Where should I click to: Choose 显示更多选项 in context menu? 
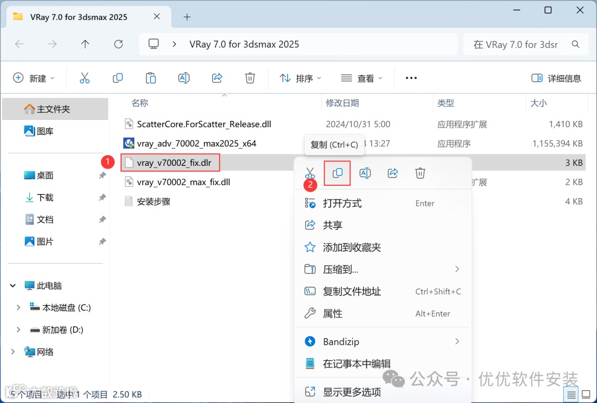(x=383, y=391)
